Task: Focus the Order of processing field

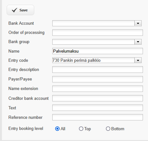Action: (x=98, y=33)
